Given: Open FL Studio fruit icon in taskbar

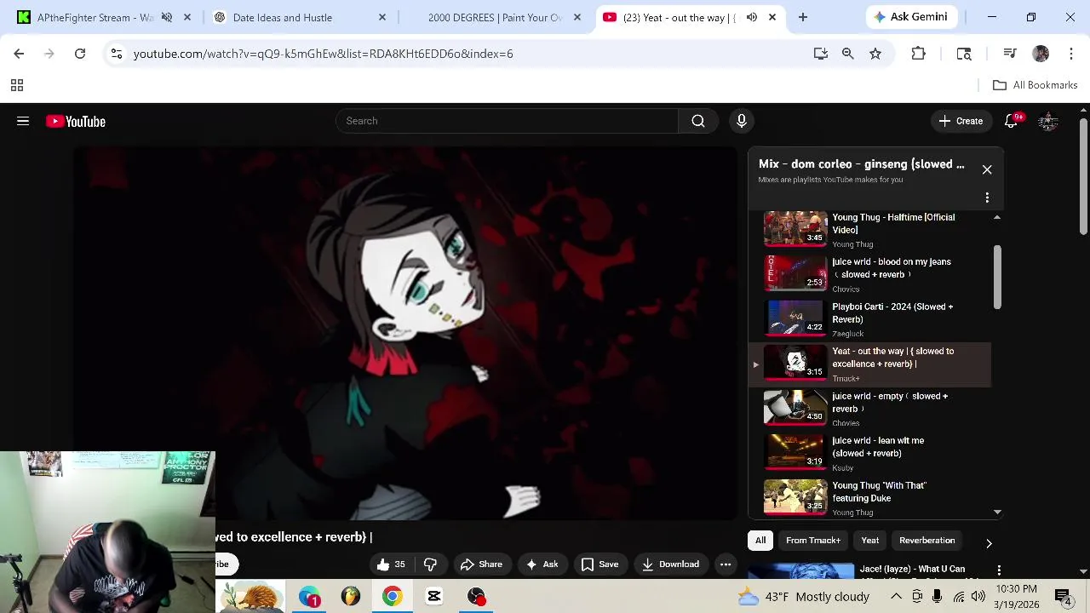Looking at the screenshot, I should (351, 596).
